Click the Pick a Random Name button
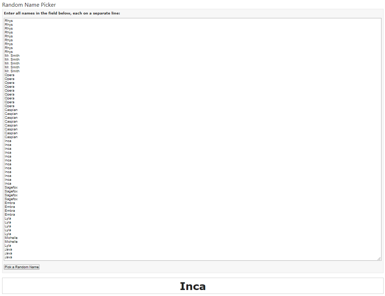 pos(21,267)
